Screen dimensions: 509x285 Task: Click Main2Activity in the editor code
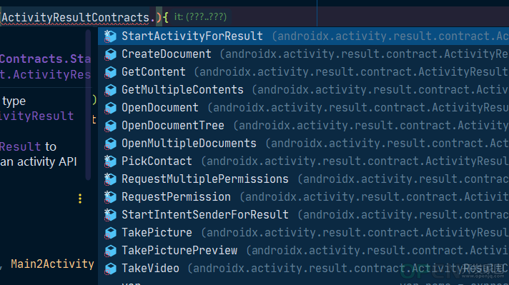click(x=52, y=264)
